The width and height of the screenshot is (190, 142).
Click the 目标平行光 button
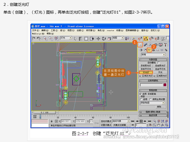coord(146,69)
